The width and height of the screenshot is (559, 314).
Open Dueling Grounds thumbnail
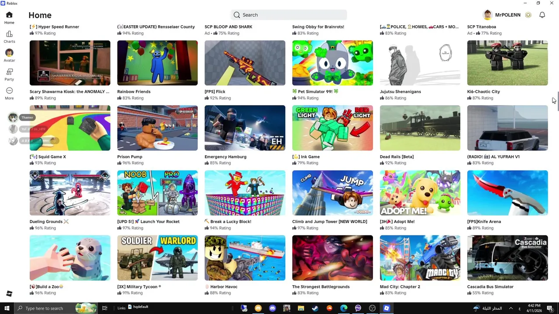point(70,193)
